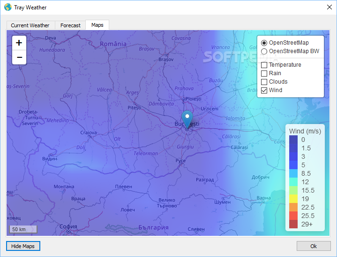Screen dimensions: 337x257
Task: Click the Ploiești city label on map
Action: [x=194, y=99]
